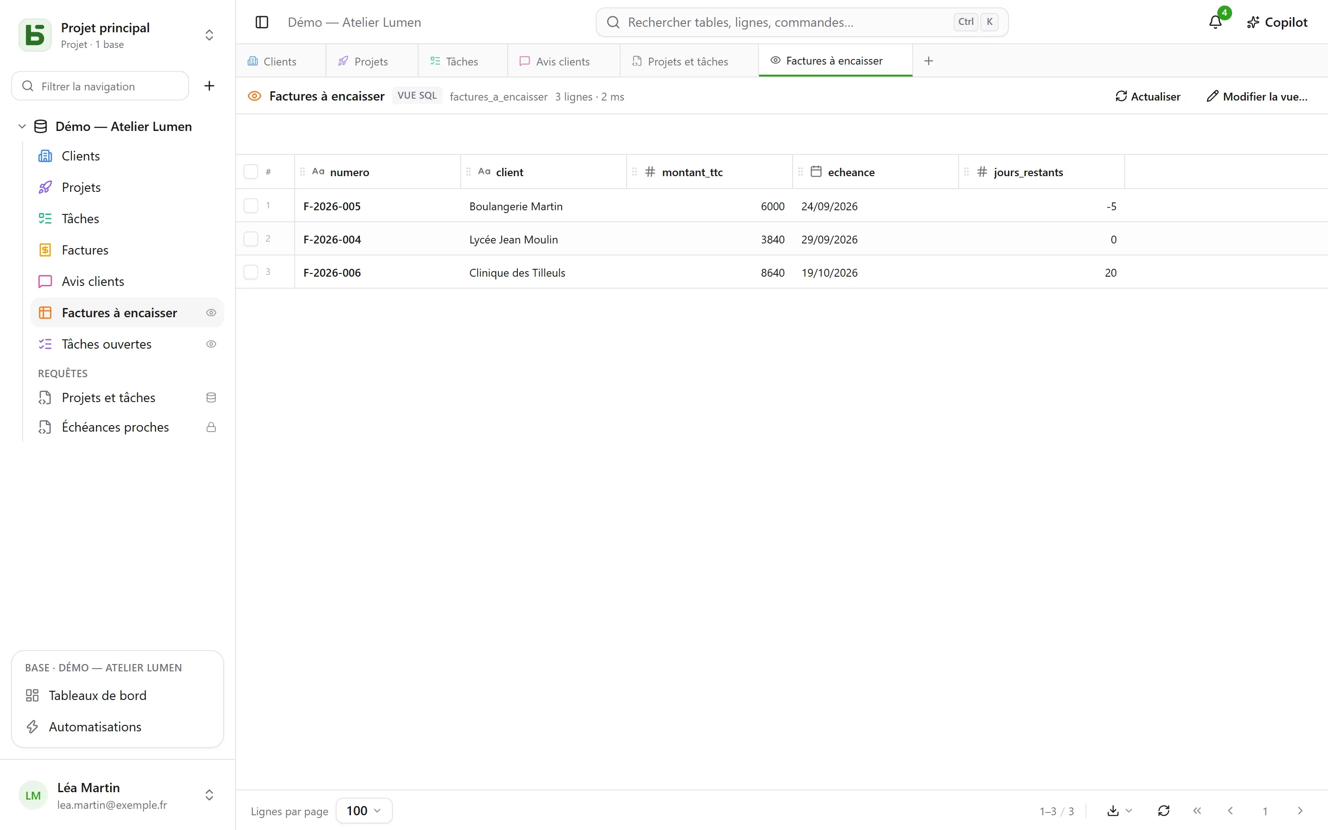This screenshot has height=830, width=1328.
Task: Expand the export options chevron
Action: tap(1129, 811)
